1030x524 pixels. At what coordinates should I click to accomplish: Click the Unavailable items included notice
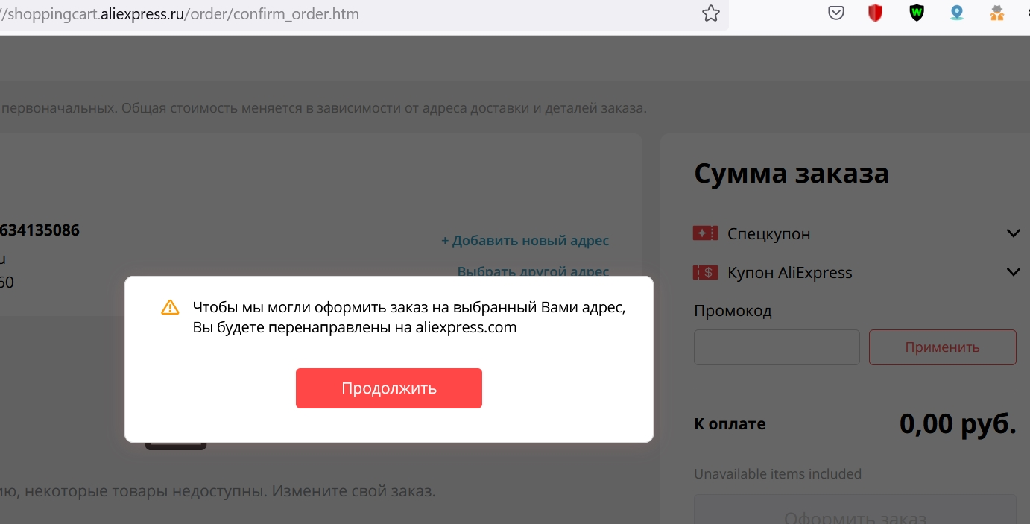tap(777, 473)
